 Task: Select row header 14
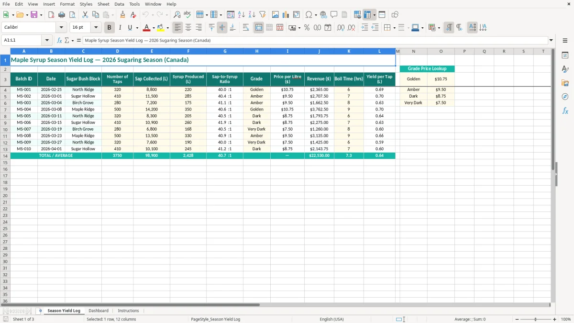point(5,156)
